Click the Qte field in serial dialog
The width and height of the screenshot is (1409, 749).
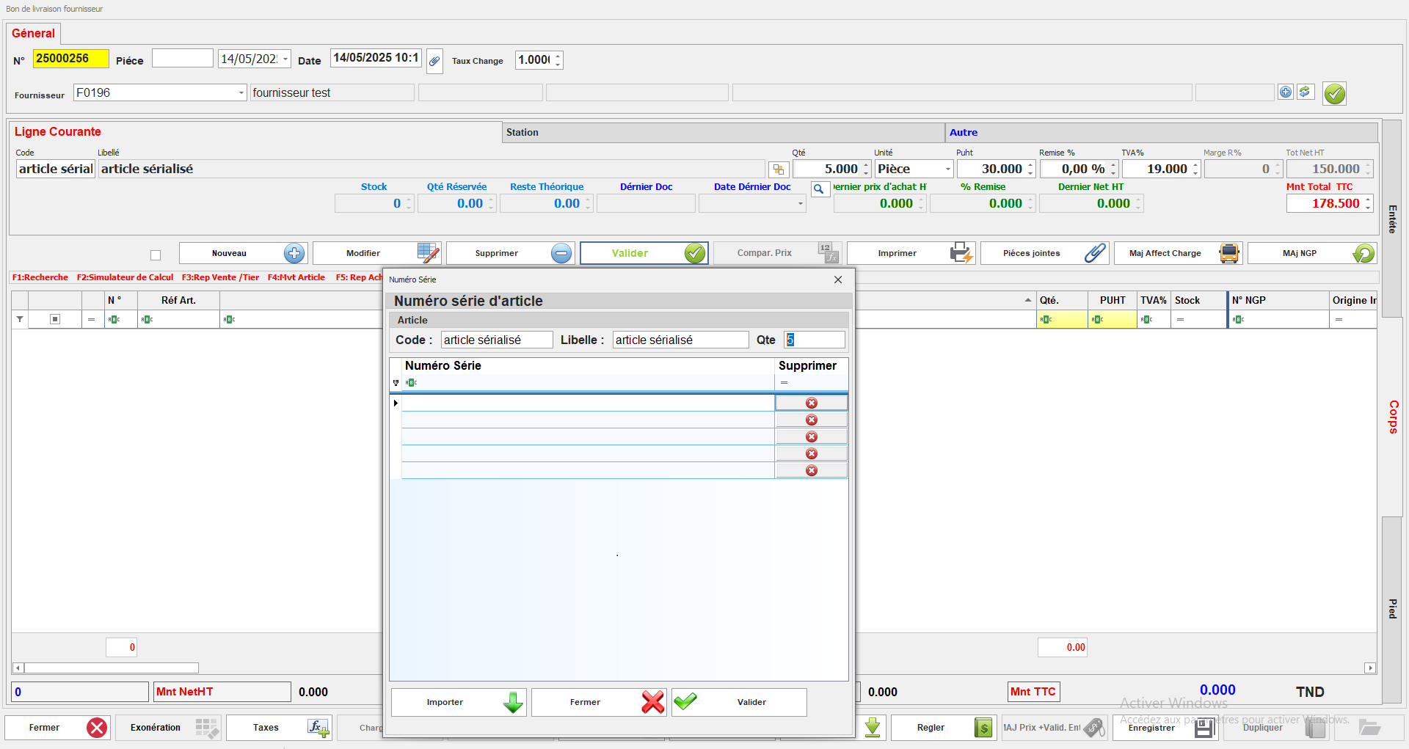(x=815, y=340)
